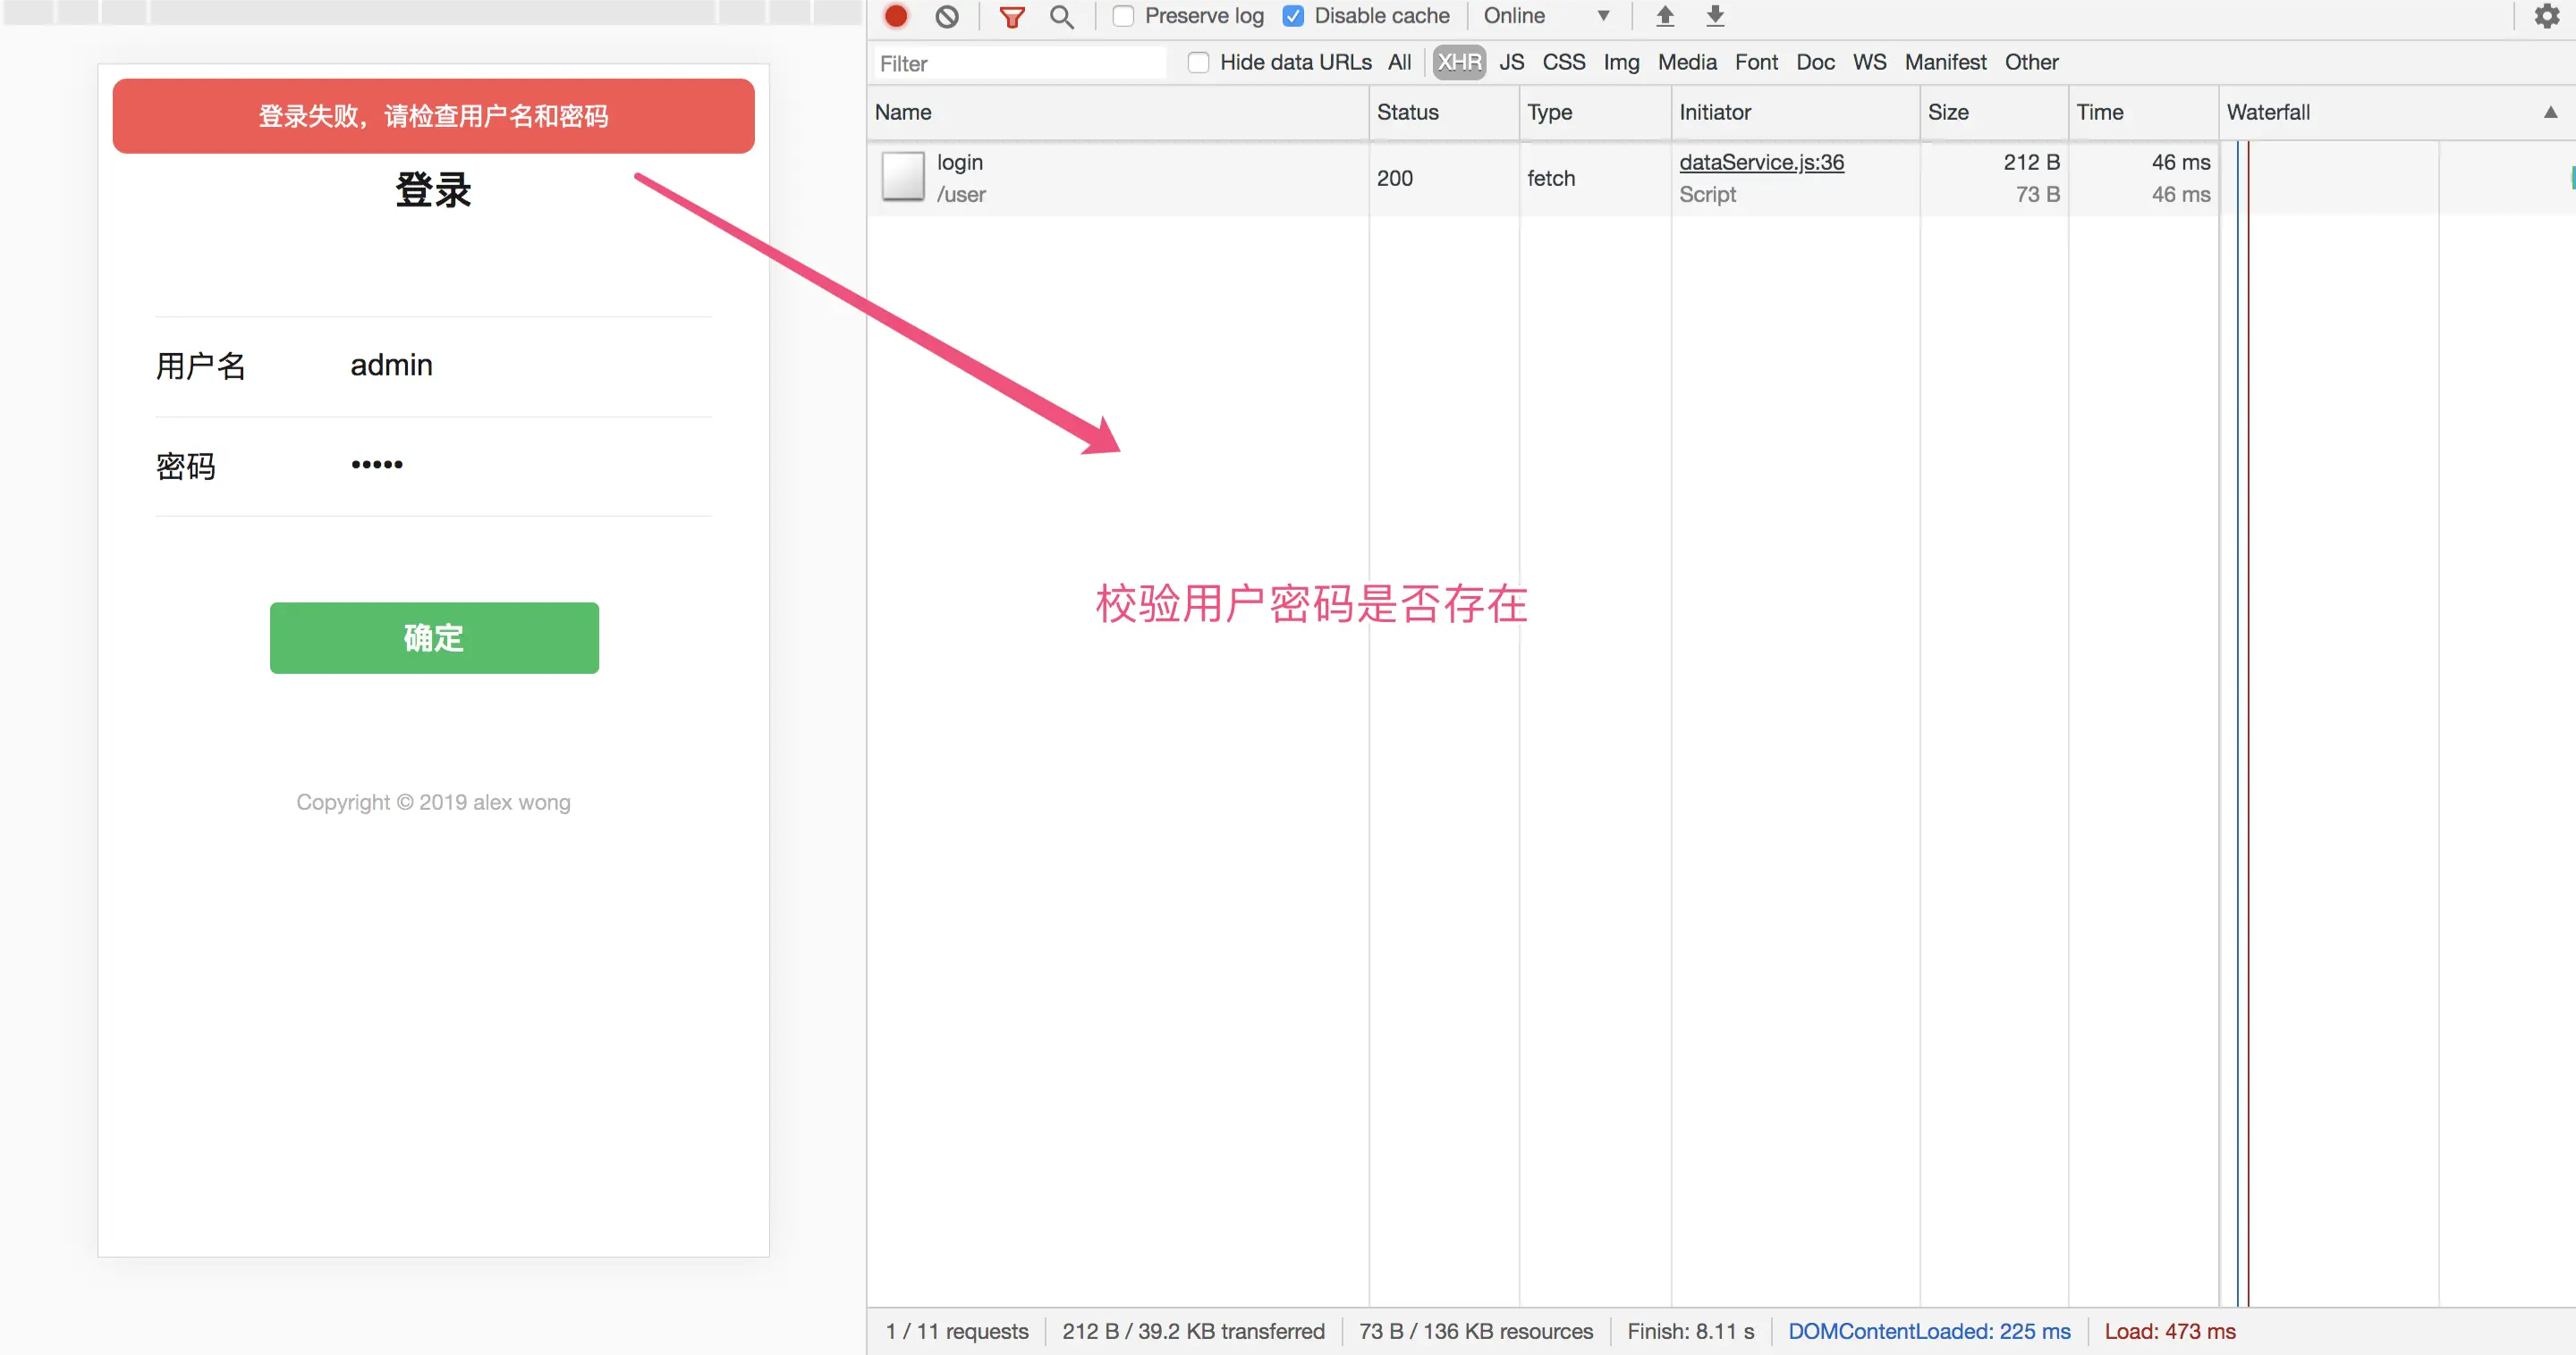Toggle the red filter funnel icon
This screenshot has height=1355, width=2576.
click(x=1012, y=16)
